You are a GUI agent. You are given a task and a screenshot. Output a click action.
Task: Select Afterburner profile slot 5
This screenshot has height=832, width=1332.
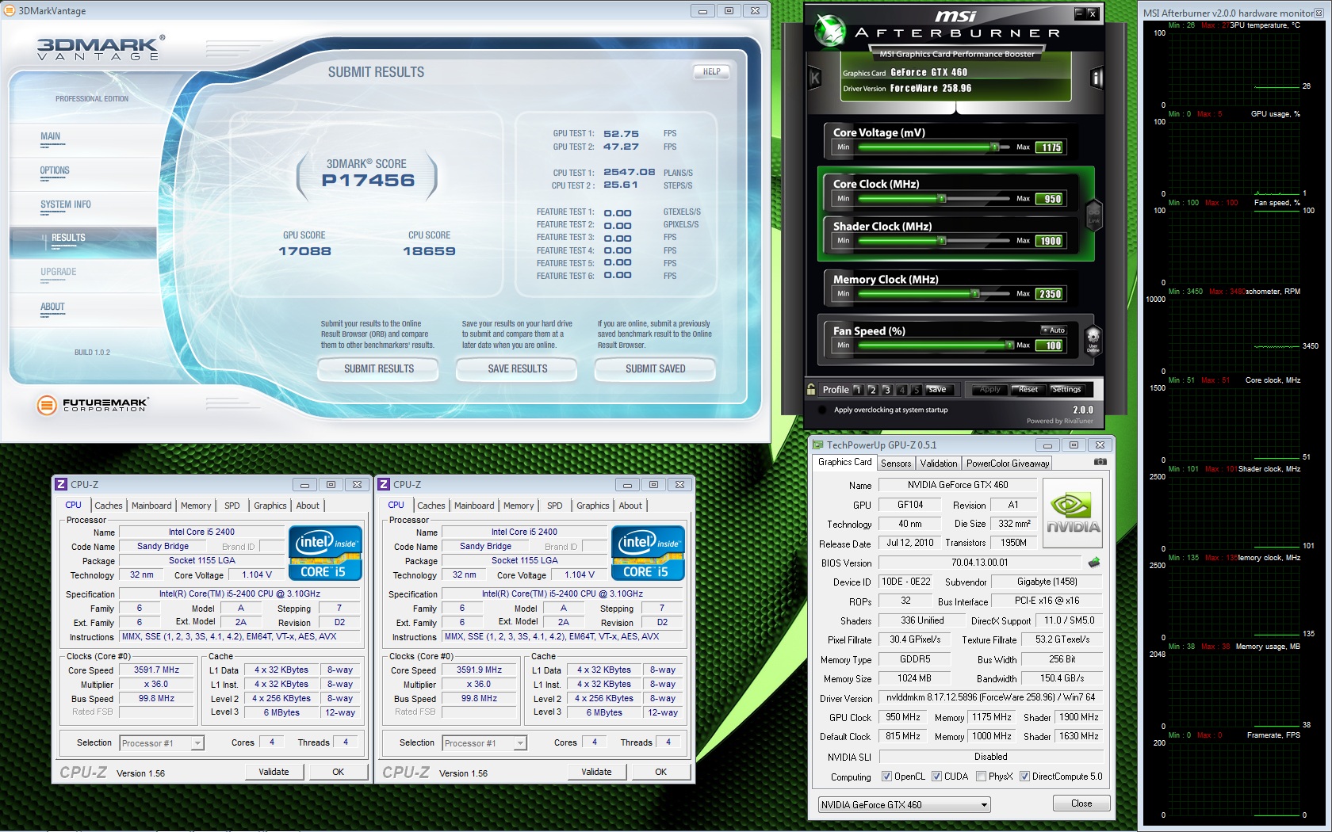tap(917, 390)
